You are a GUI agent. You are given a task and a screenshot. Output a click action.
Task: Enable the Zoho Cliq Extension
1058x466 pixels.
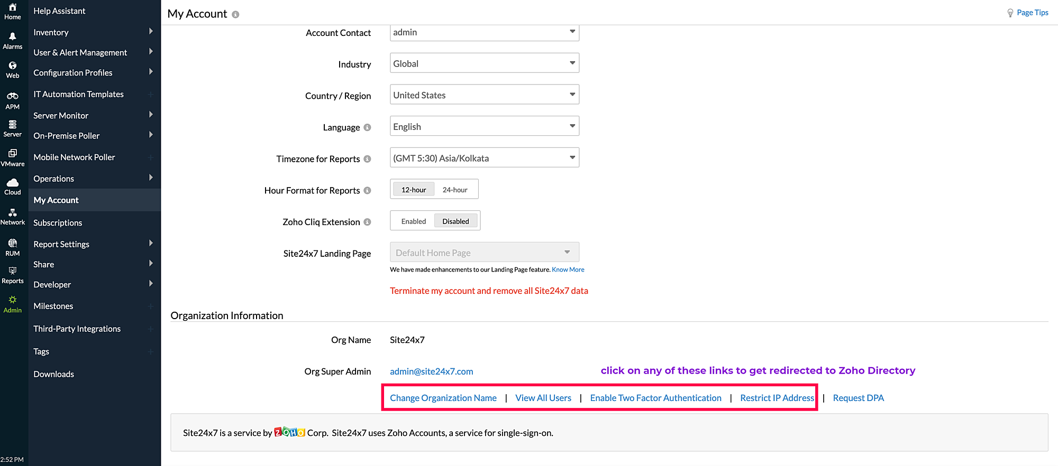point(413,221)
